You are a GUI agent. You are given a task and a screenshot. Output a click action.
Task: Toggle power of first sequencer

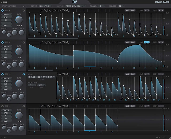[x=2, y=10]
